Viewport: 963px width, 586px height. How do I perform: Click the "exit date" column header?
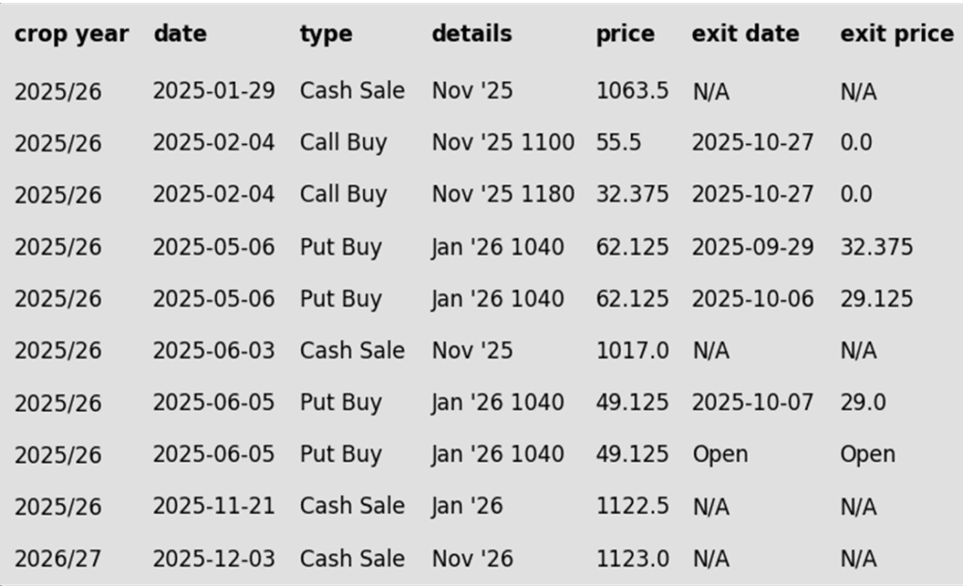(746, 34)
